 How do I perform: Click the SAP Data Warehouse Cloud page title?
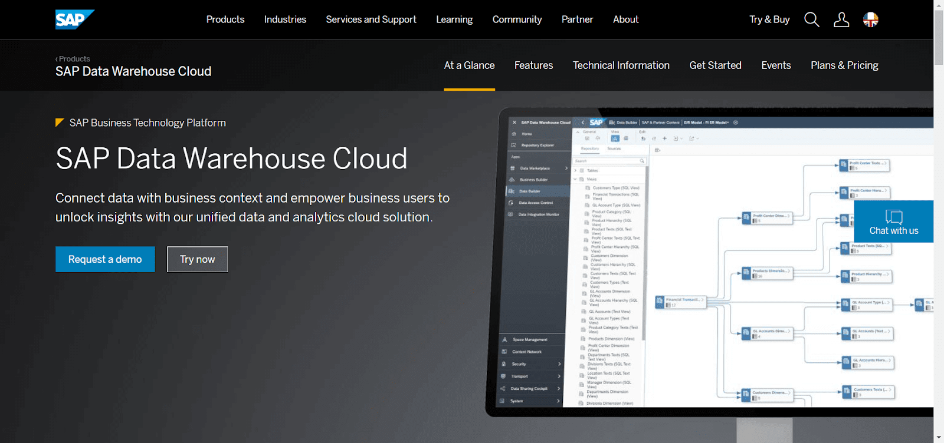point(133,71)
